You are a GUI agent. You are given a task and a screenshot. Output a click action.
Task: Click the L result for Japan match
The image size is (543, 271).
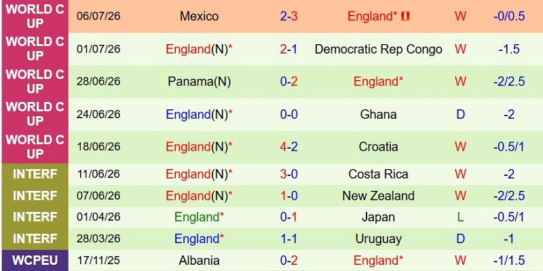coord(460,217)
